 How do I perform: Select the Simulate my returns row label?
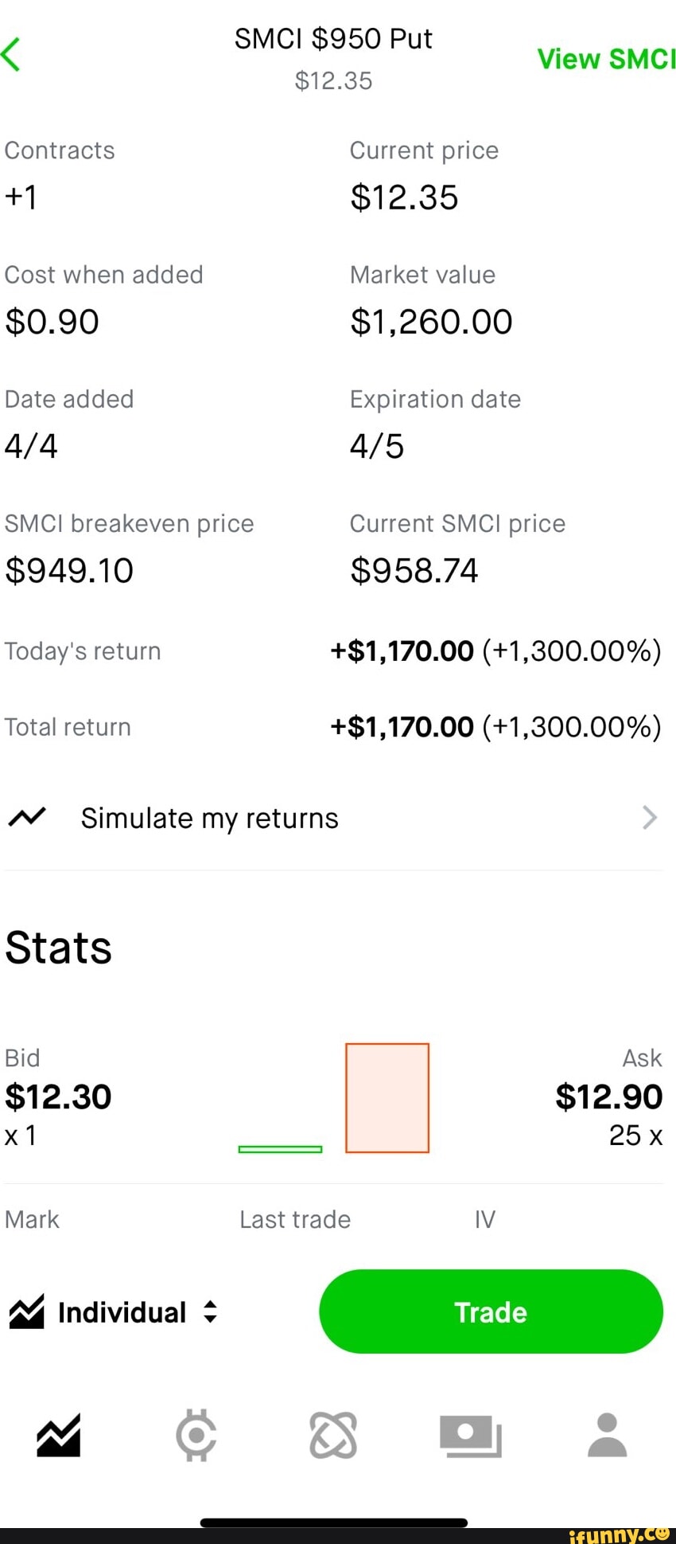click(x=210, y=818)
